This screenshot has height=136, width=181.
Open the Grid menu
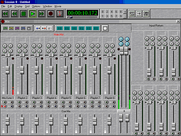tap(27, 6)
